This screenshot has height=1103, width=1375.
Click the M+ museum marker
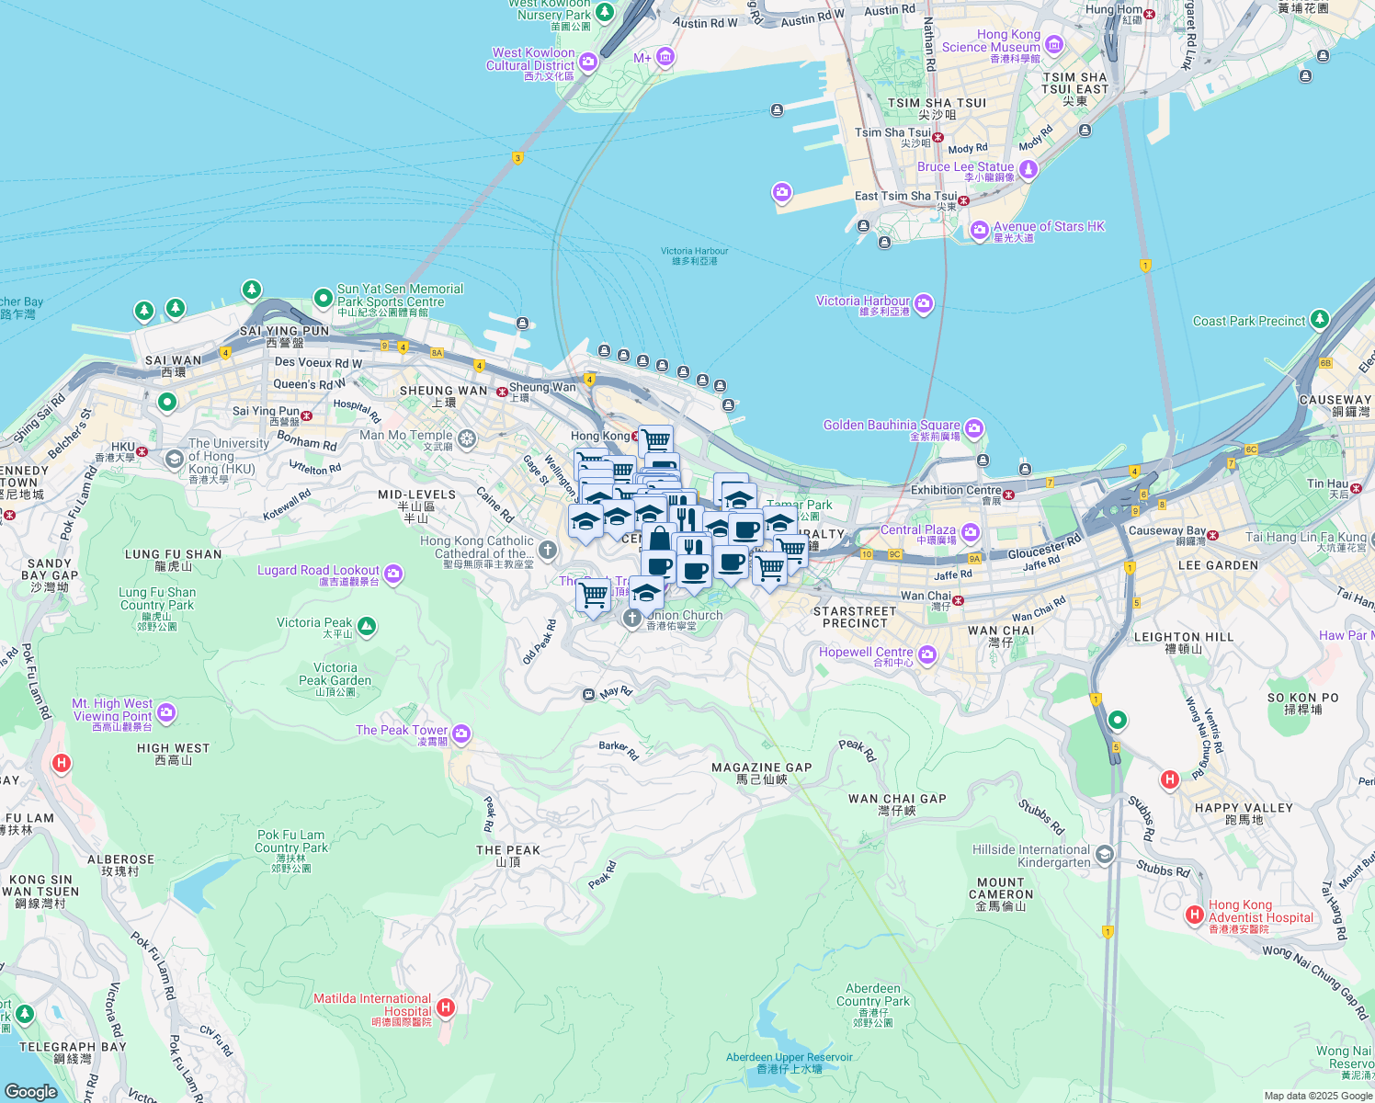665,58
